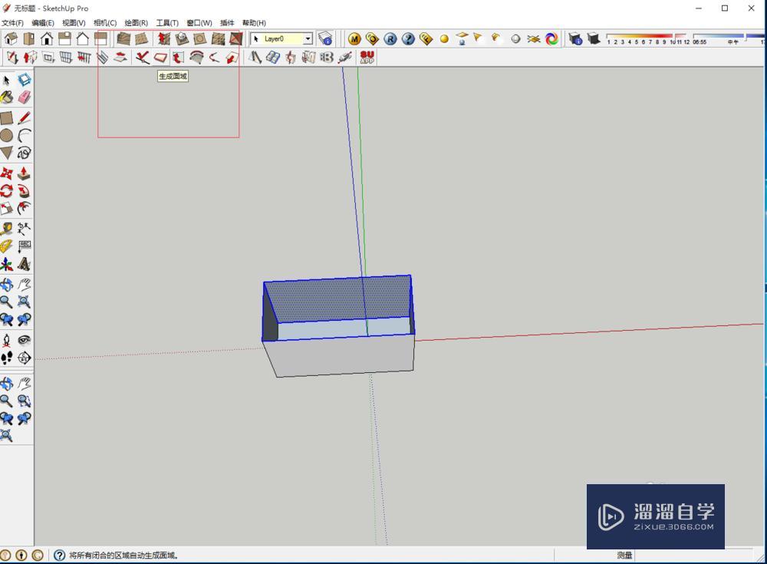The height and width of the screenshot is (564, 767).
Task: Select the Push/Pull tool
Action: click(24, 173)
